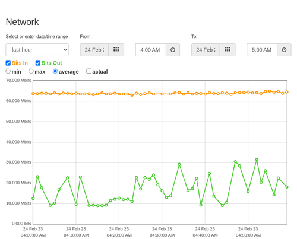Click the '70.000 Mbits' axis label
The width and height of the screenshot is (297, 239).
click(18, 81)
